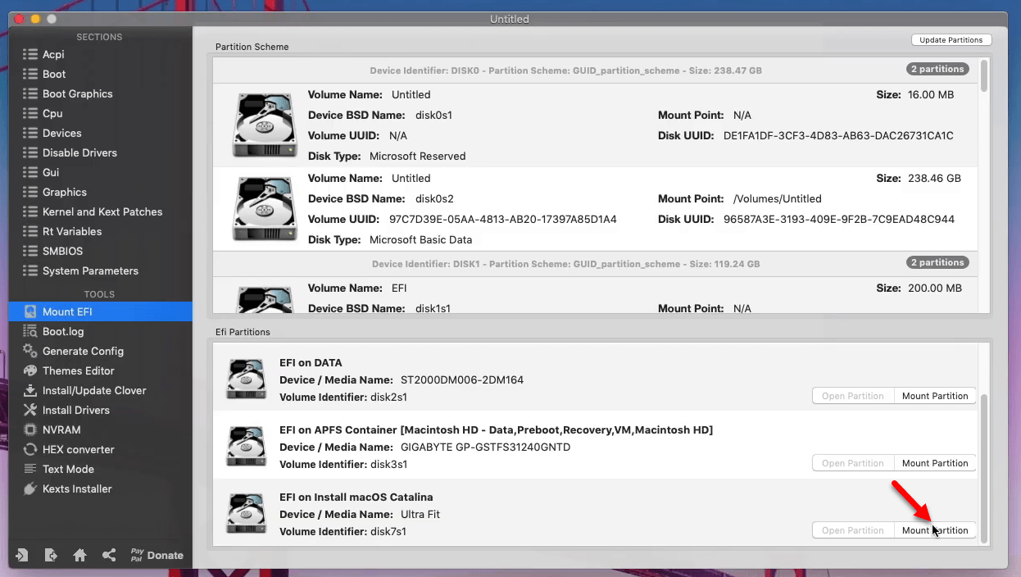Viewport: 1021px width, 577px height.
Task: Click Volume UUID 97C7D39E-05AA-4813-AB20-17397A85D1A4
Action: [502, 220]
